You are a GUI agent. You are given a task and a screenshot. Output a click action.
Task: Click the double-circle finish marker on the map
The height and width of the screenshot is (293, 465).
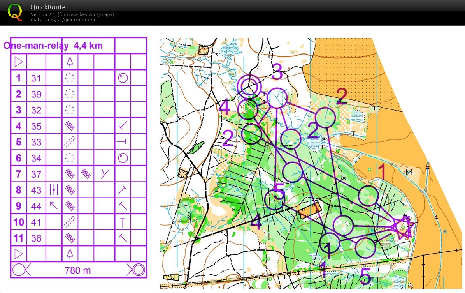pyautogui.click(x=249, y=85)
